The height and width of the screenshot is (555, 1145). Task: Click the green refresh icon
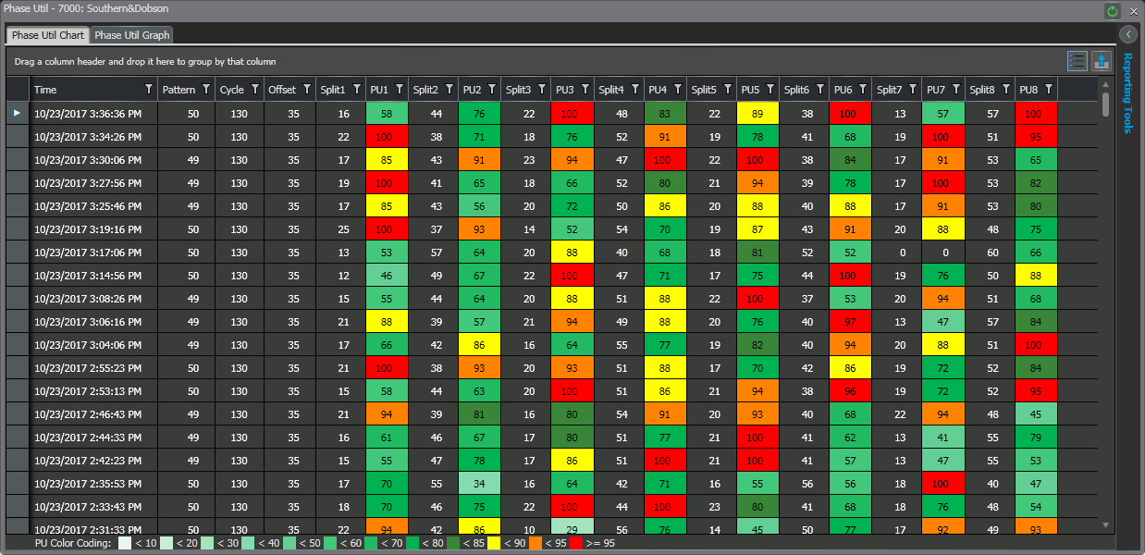1113,11
